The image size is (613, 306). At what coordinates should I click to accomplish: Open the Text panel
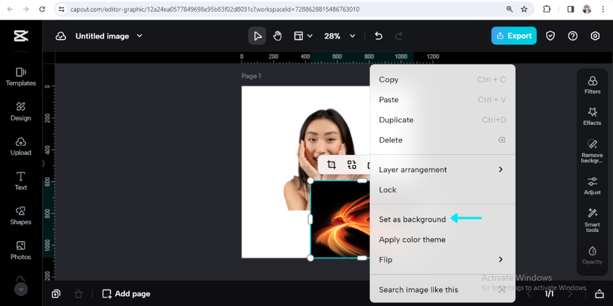21,181
